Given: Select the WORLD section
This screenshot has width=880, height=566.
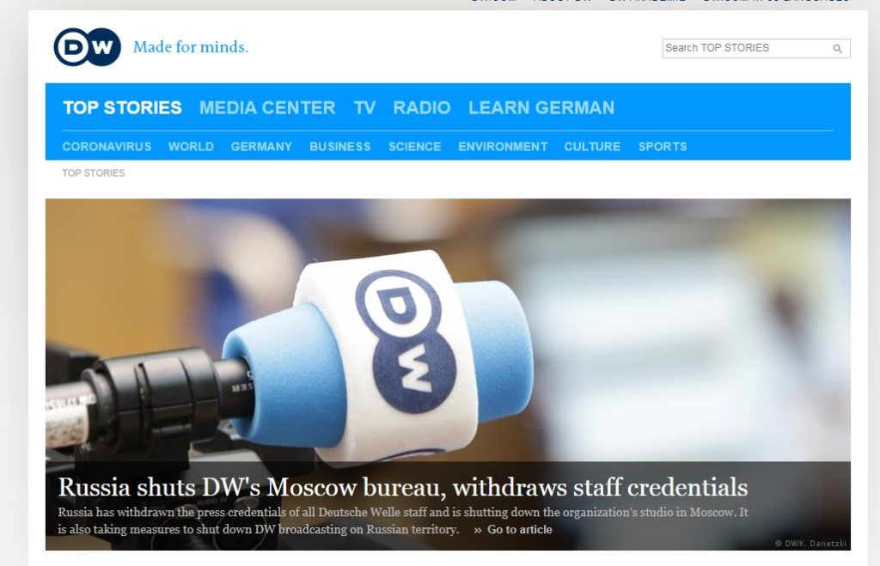Looking at the screenshot, I should click(191, 146).
